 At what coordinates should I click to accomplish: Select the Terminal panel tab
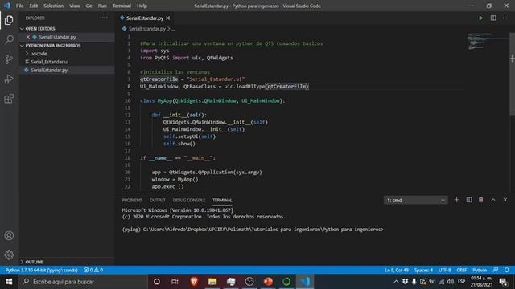tap(222, 200)
